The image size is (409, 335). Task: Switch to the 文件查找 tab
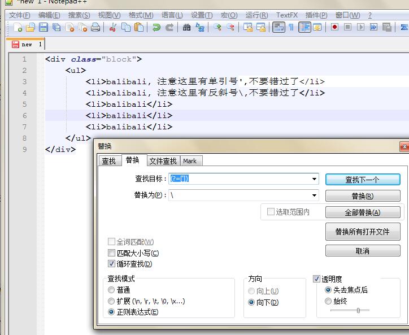(x=163, y=161)
